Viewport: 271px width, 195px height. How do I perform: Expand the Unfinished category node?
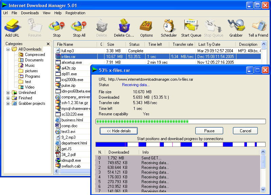(8, 93)
